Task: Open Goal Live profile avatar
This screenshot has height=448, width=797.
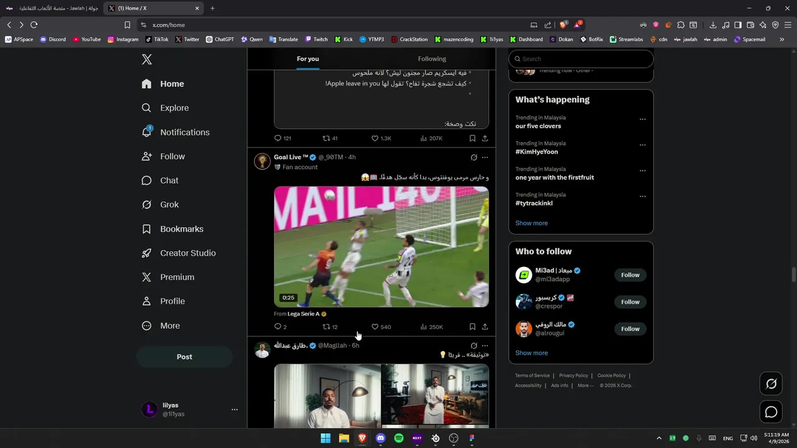Action: tap(262, 161)
